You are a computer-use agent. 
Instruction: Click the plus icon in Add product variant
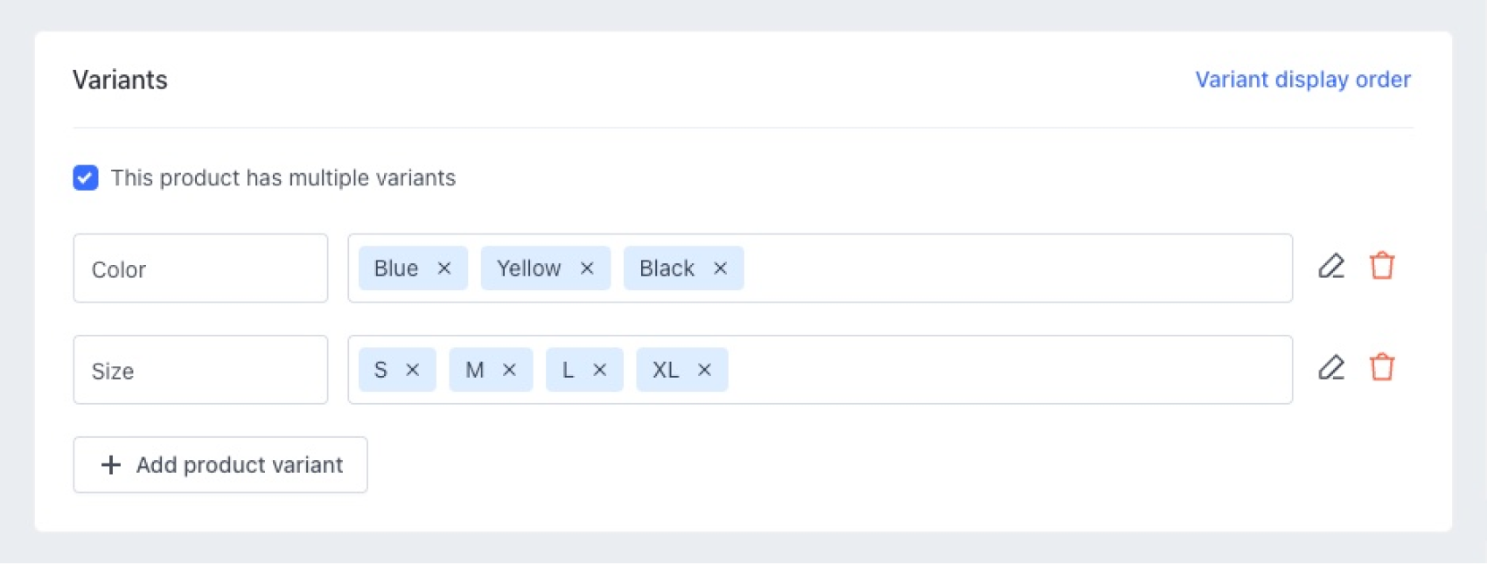(x=111, y=464)
